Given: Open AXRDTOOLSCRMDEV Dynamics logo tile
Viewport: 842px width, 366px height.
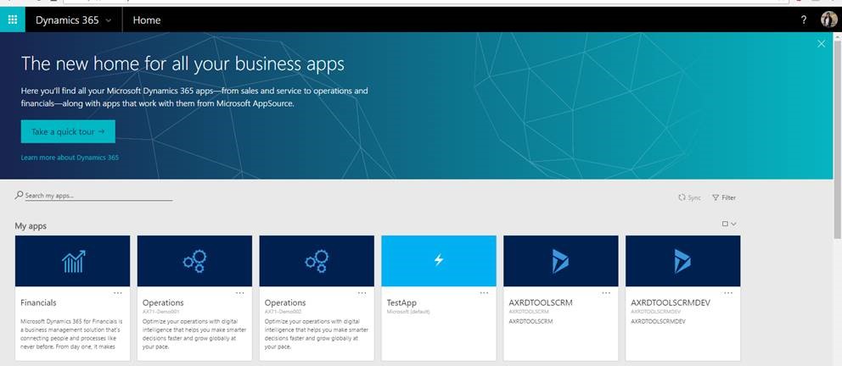Looking at the screenshot, I should pos(682,261).
